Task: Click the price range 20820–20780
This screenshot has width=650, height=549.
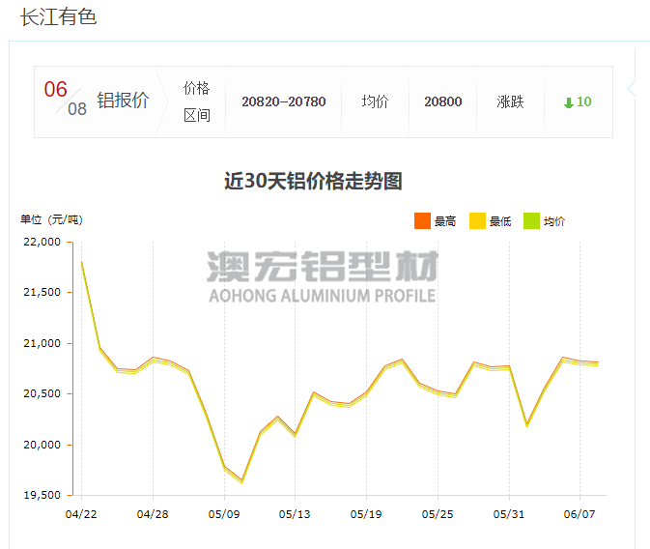Action: tap(284, 101)
